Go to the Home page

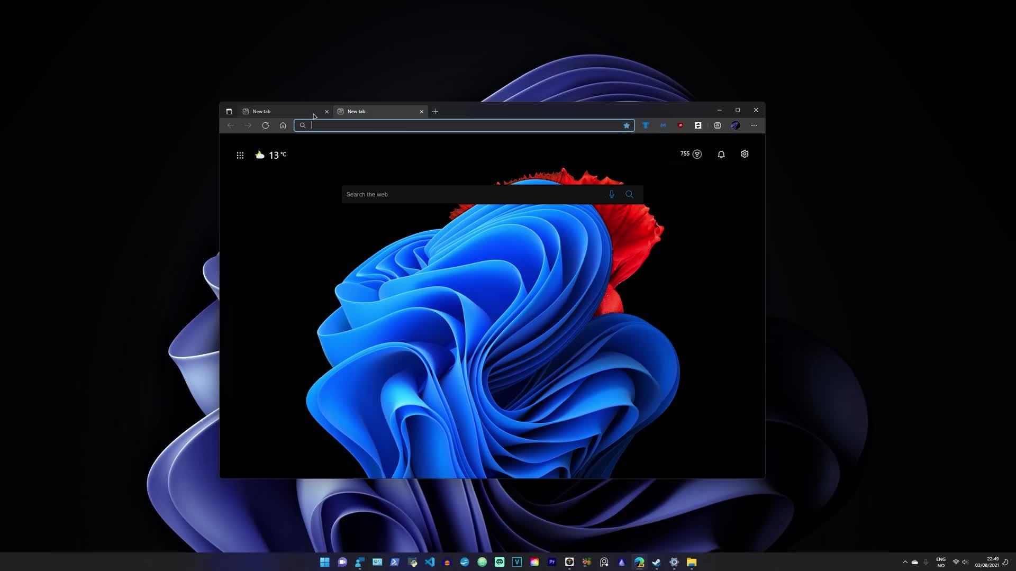coord(283,125)
